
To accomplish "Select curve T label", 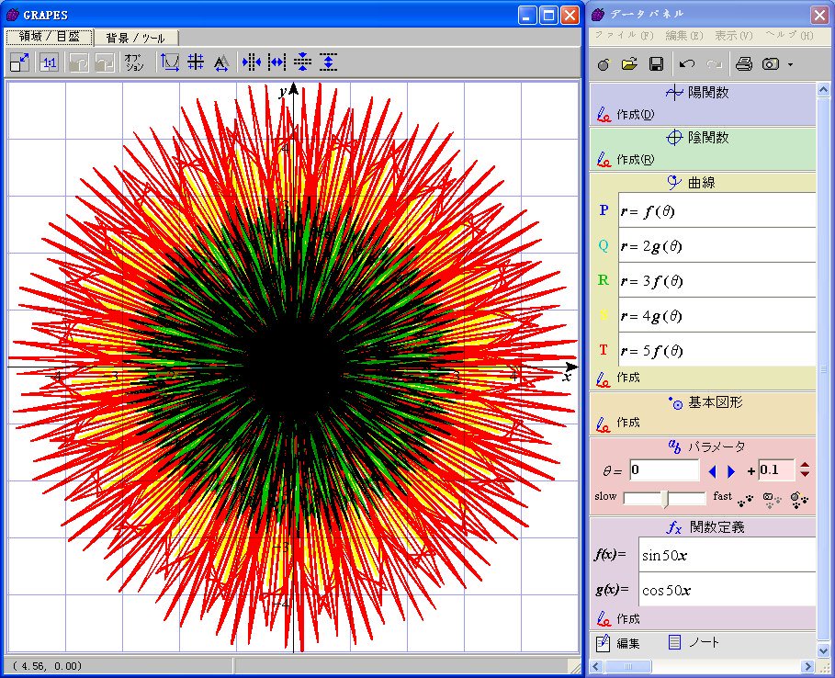I will click(x=604, y=350).
